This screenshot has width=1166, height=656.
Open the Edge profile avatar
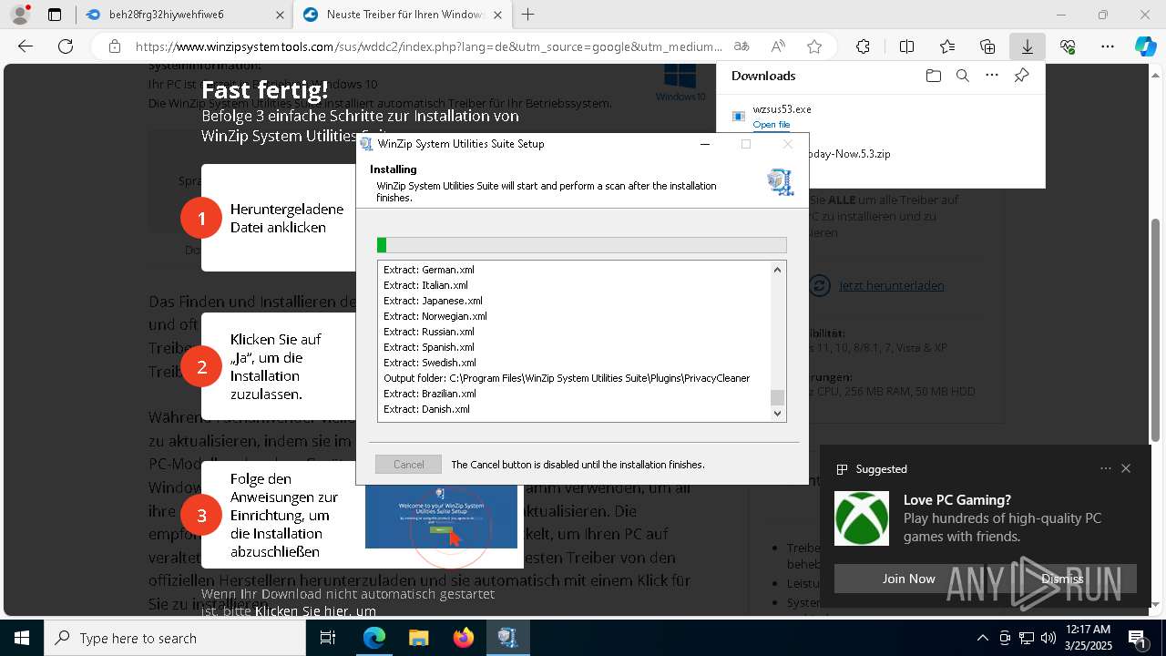19,15
